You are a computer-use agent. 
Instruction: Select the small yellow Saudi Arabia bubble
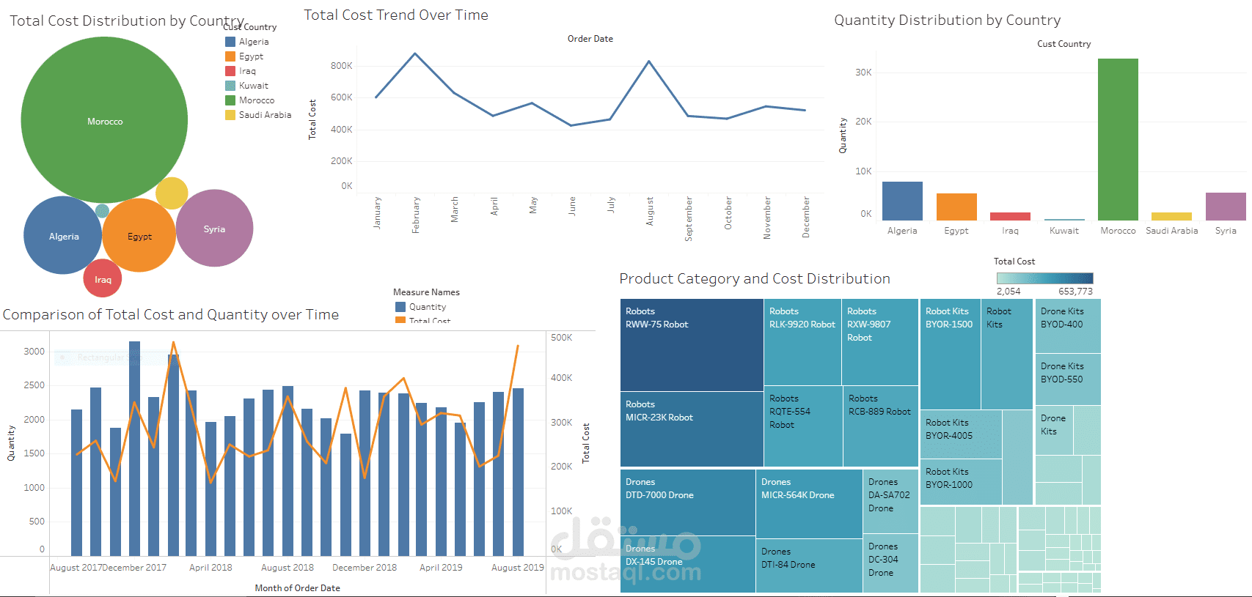click(x=172, y=193)
